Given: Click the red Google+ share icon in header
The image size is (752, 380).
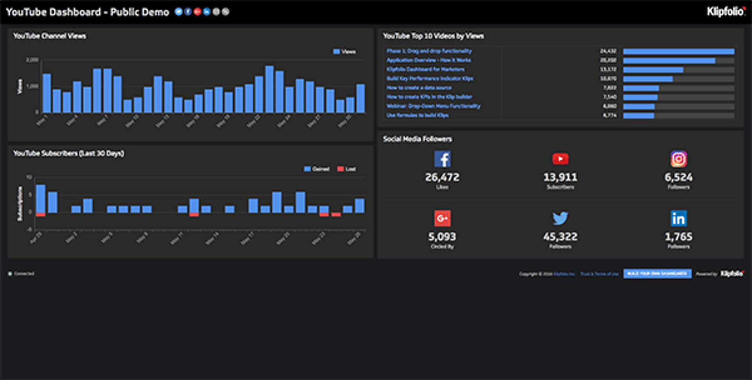Looking at the screenshot, I should tap(197, 12).
